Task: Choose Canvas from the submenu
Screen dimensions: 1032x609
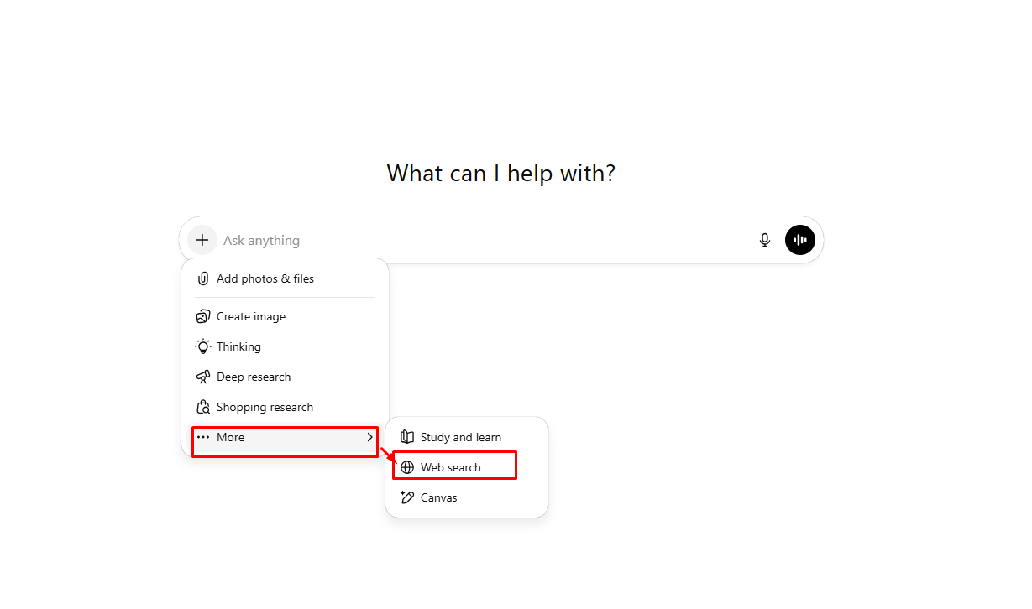Action: [x=437, y=497]
